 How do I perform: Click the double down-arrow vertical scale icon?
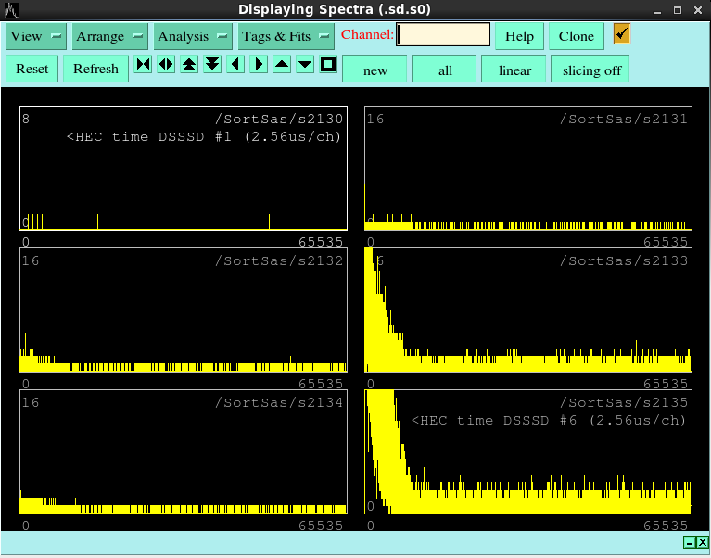point(212,65)
